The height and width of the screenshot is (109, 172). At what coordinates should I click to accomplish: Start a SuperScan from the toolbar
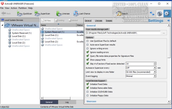[42, 13]
